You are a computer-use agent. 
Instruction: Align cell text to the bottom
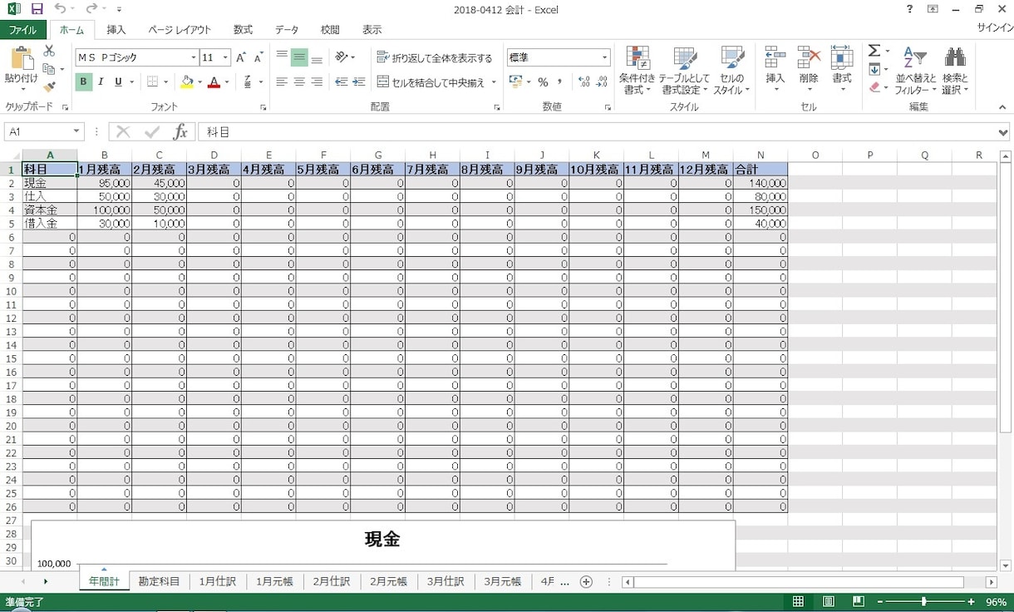317,57
